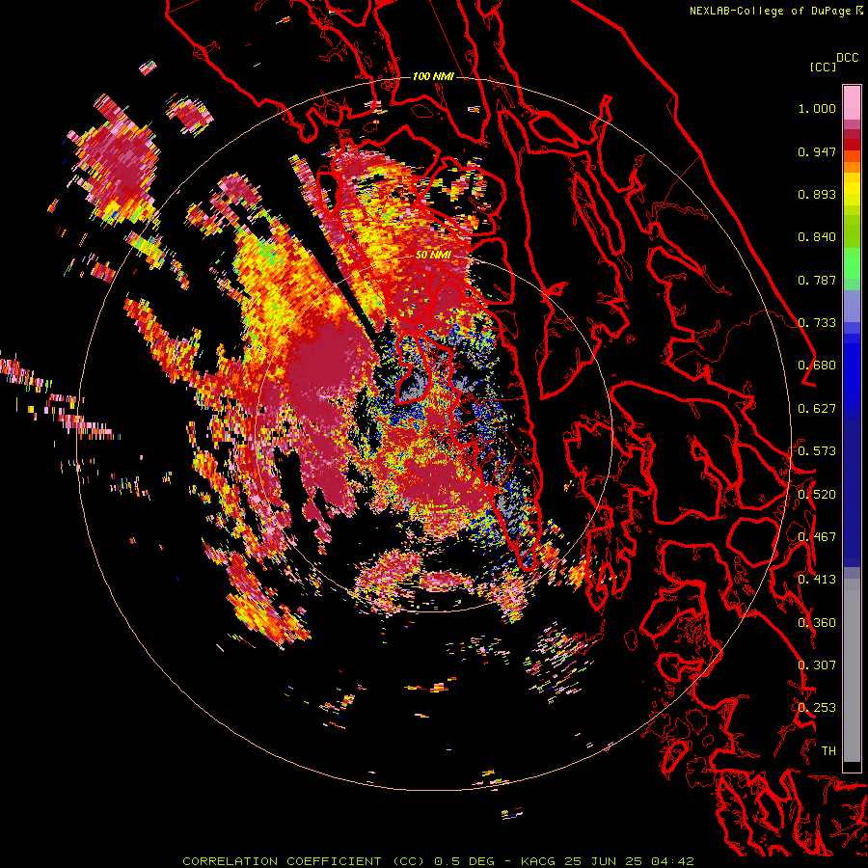Click the 0.733 scale value
Viewport: 868px width, 868px height.
pyautogui.click(x=817, y=323)
